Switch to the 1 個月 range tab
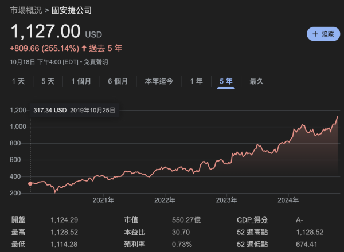The height and width of the screenshot is (252, 344). 81,81
